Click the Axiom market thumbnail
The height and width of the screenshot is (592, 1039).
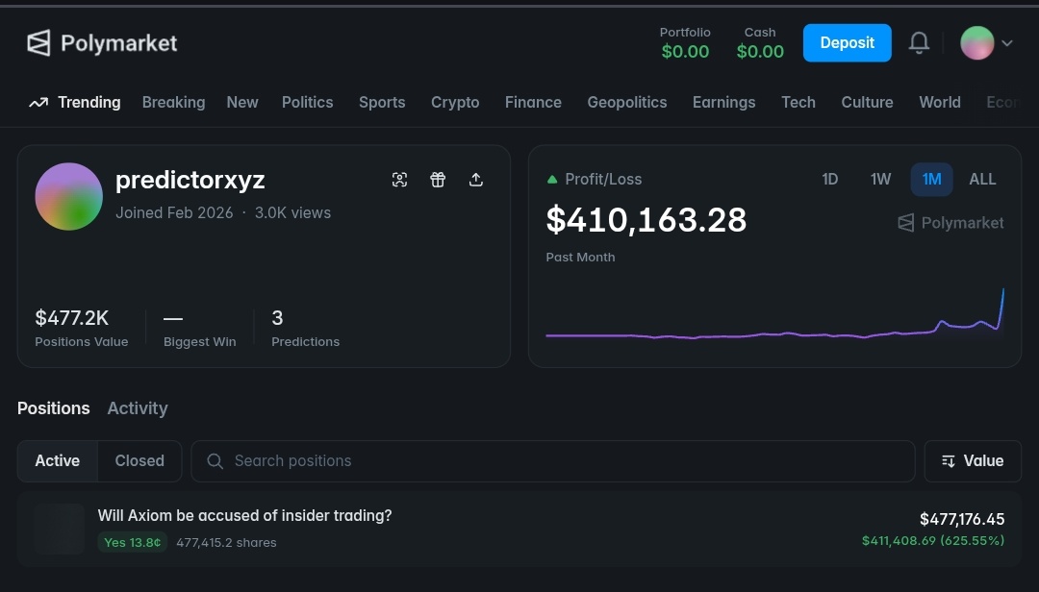click(x=59, y=529)
